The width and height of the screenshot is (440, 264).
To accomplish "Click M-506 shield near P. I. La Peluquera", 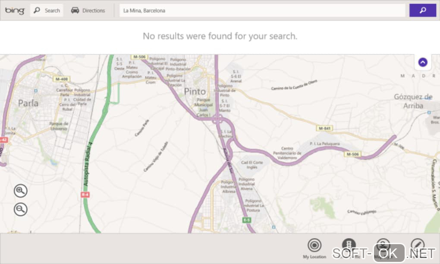I will 352,154.
